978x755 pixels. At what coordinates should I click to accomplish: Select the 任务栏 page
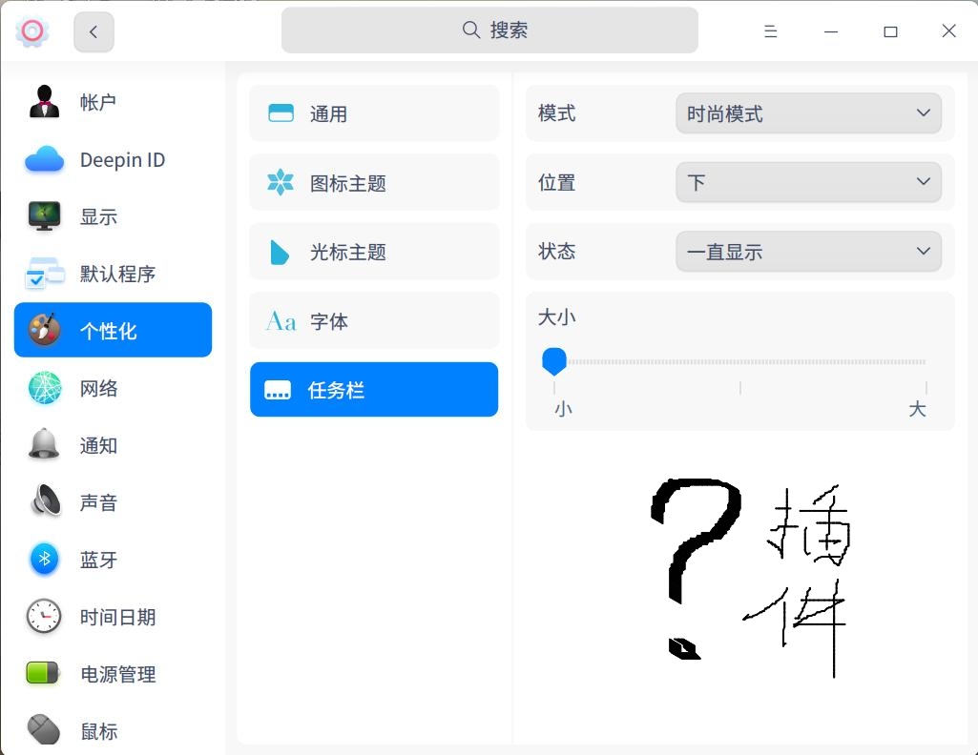pos(374,390)
